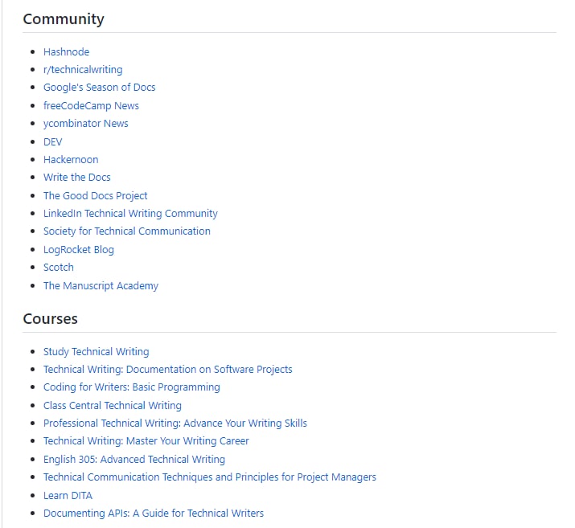
Task: Open Google's Season of Docs link
Action: (99, 88)
